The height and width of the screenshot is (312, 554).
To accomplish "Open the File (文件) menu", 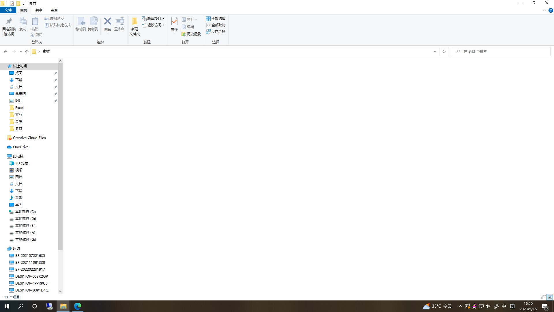I will click(8, 10).
